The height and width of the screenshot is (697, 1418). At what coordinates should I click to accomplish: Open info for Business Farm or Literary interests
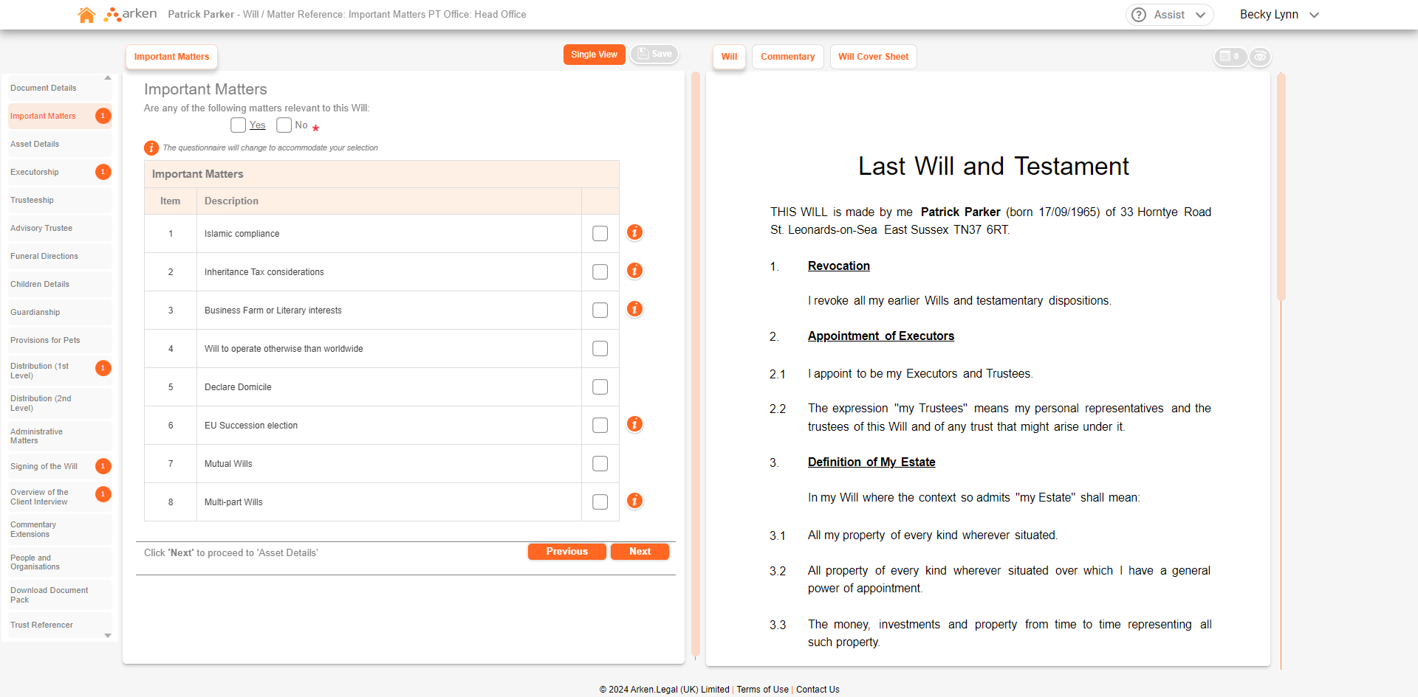[x=634, y=309]
